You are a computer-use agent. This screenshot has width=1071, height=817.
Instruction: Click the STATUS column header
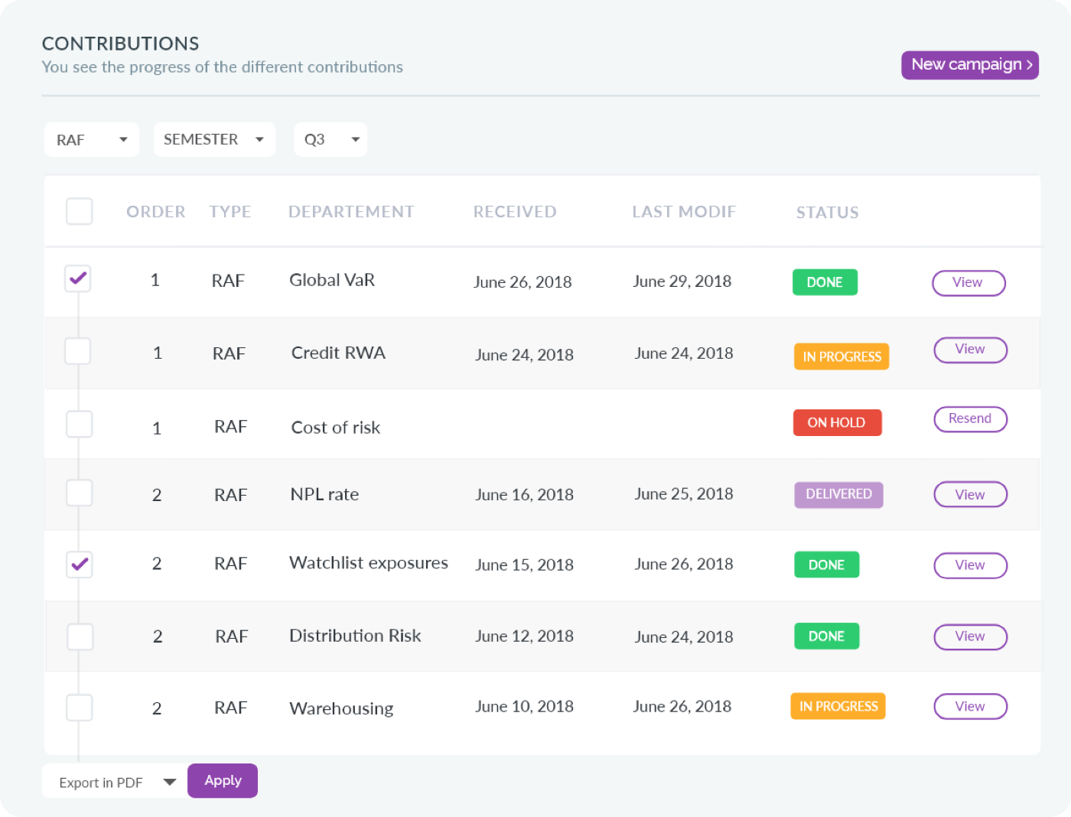click(x=828, y=213)
